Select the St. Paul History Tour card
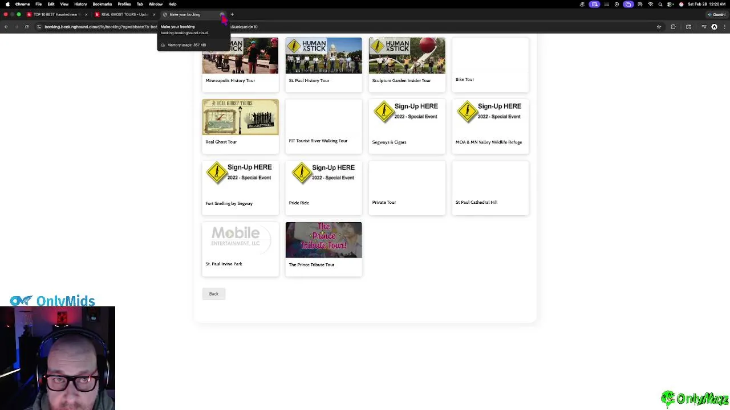730x410 pixels. pos(323,65)
